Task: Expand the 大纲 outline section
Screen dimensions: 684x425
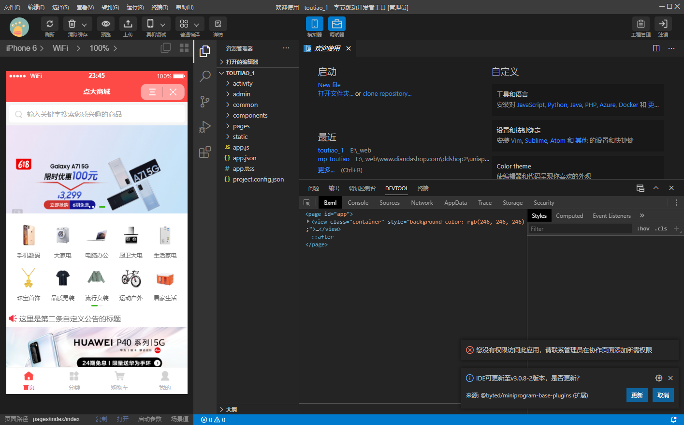Action: coord(231,410)
